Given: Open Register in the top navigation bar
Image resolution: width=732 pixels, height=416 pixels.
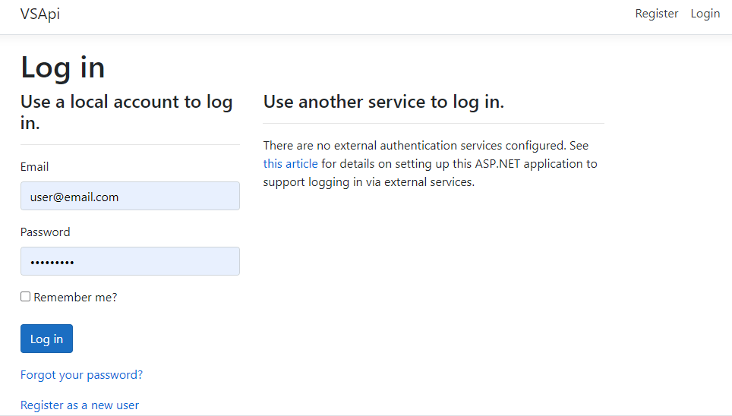Looking at the screenshot, I should point(656,14).
